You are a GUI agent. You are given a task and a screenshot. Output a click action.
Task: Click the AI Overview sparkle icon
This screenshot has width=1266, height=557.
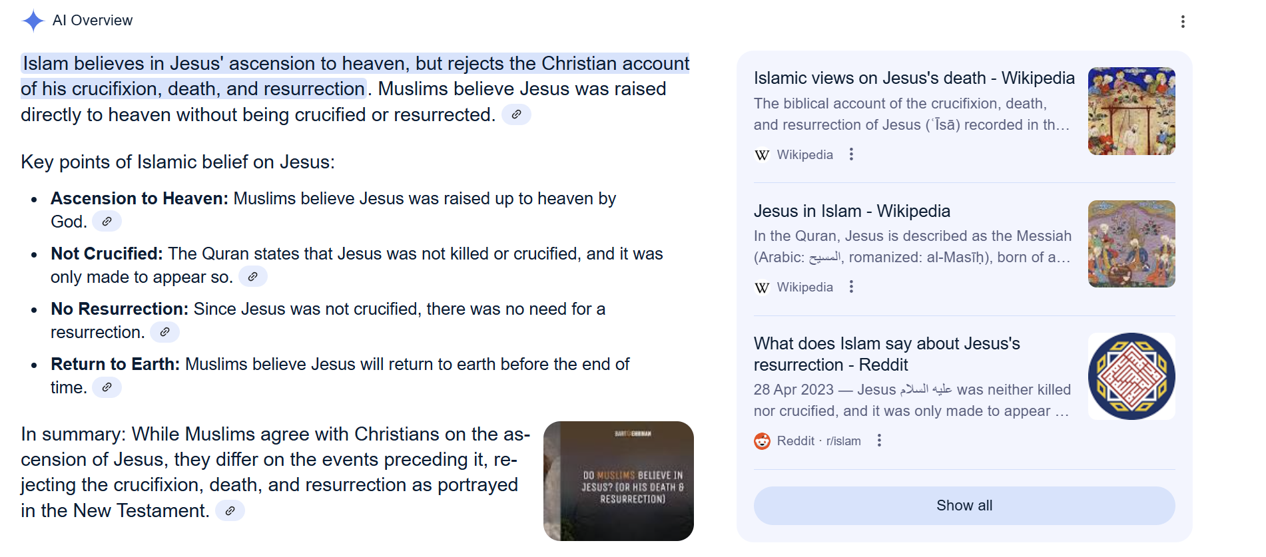click(33, 21)
